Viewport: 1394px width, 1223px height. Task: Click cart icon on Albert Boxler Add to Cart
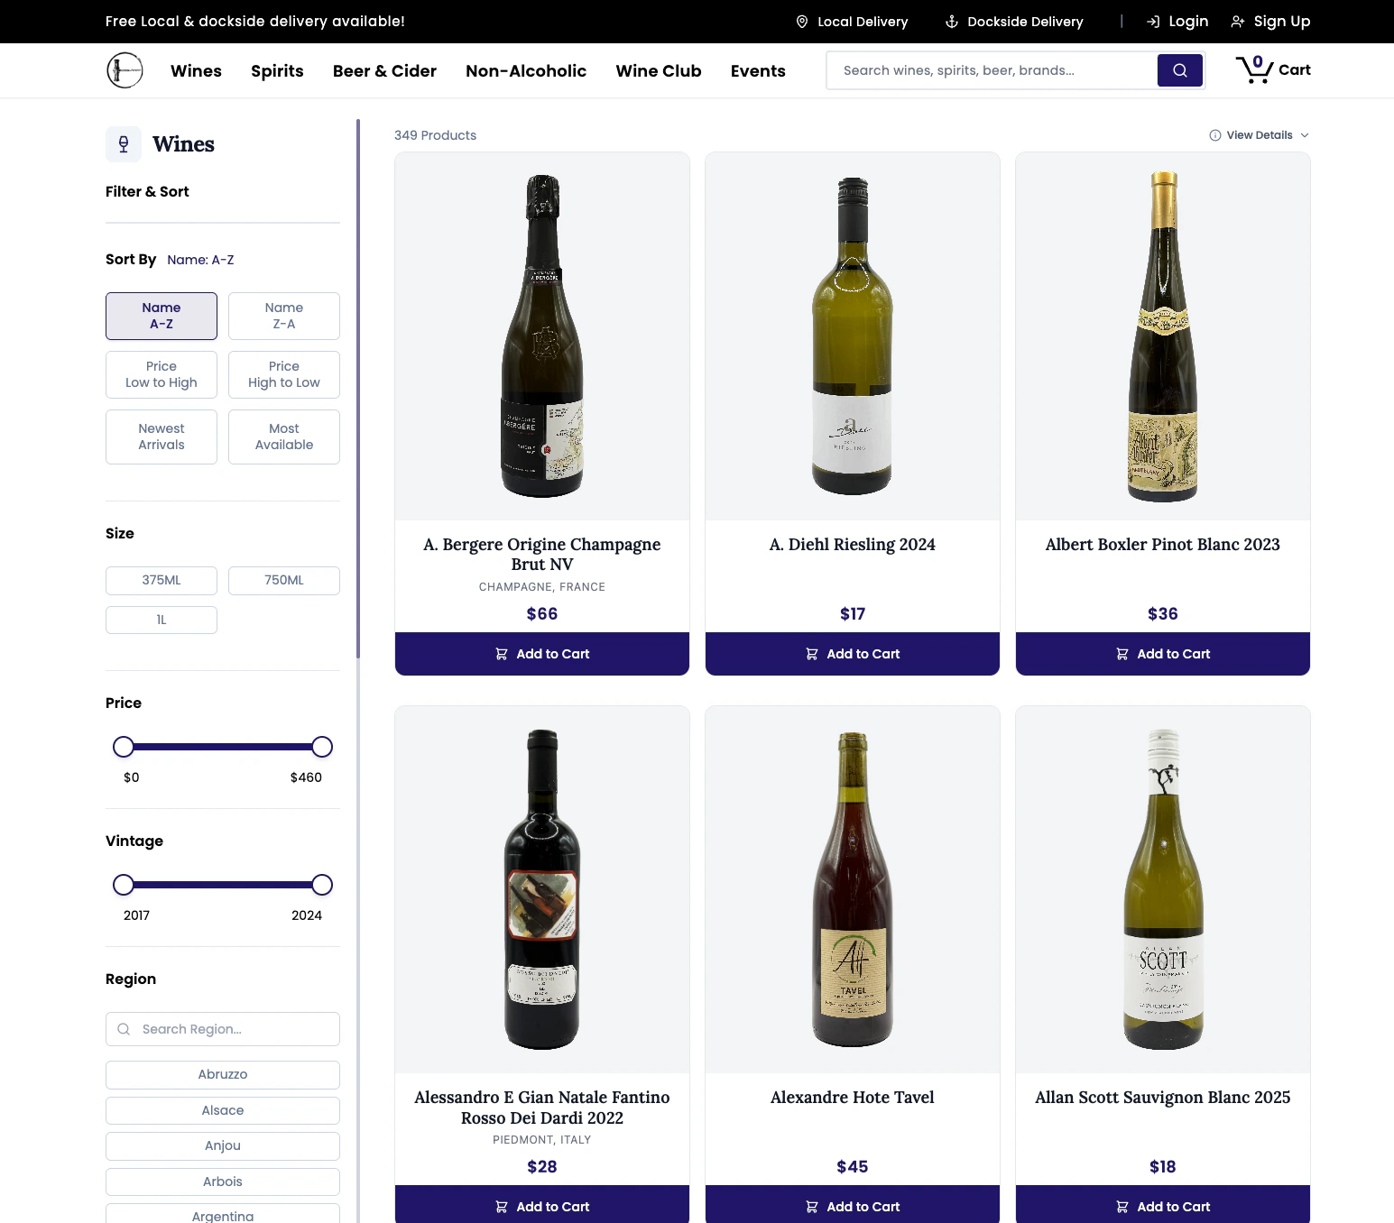coord(1122,654)
